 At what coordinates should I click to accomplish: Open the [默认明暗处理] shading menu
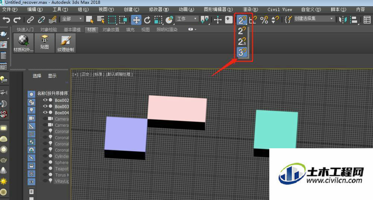119,74
